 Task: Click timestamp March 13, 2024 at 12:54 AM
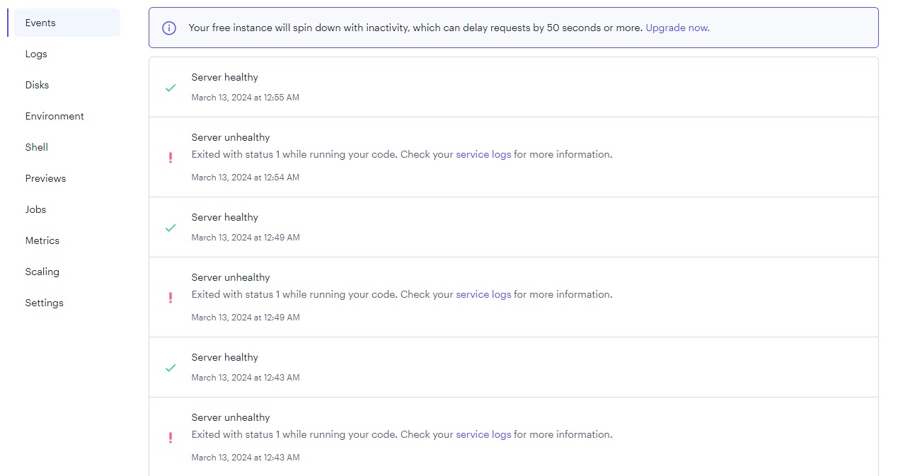coord(246,178)
